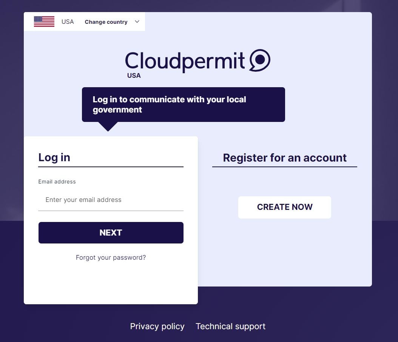Click the NEXT button
The image size is (398, 342).
111,233
